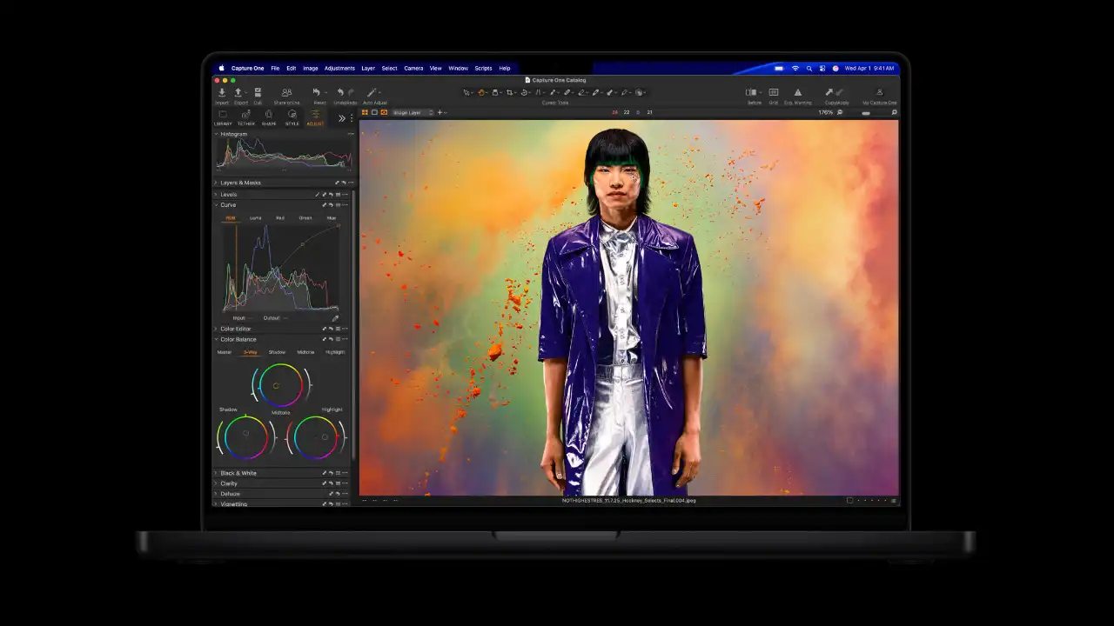Screen dimensions: 1114x626
Task: Click the Copy/Apply adjustments arrow icon
Action: (829, 92)
